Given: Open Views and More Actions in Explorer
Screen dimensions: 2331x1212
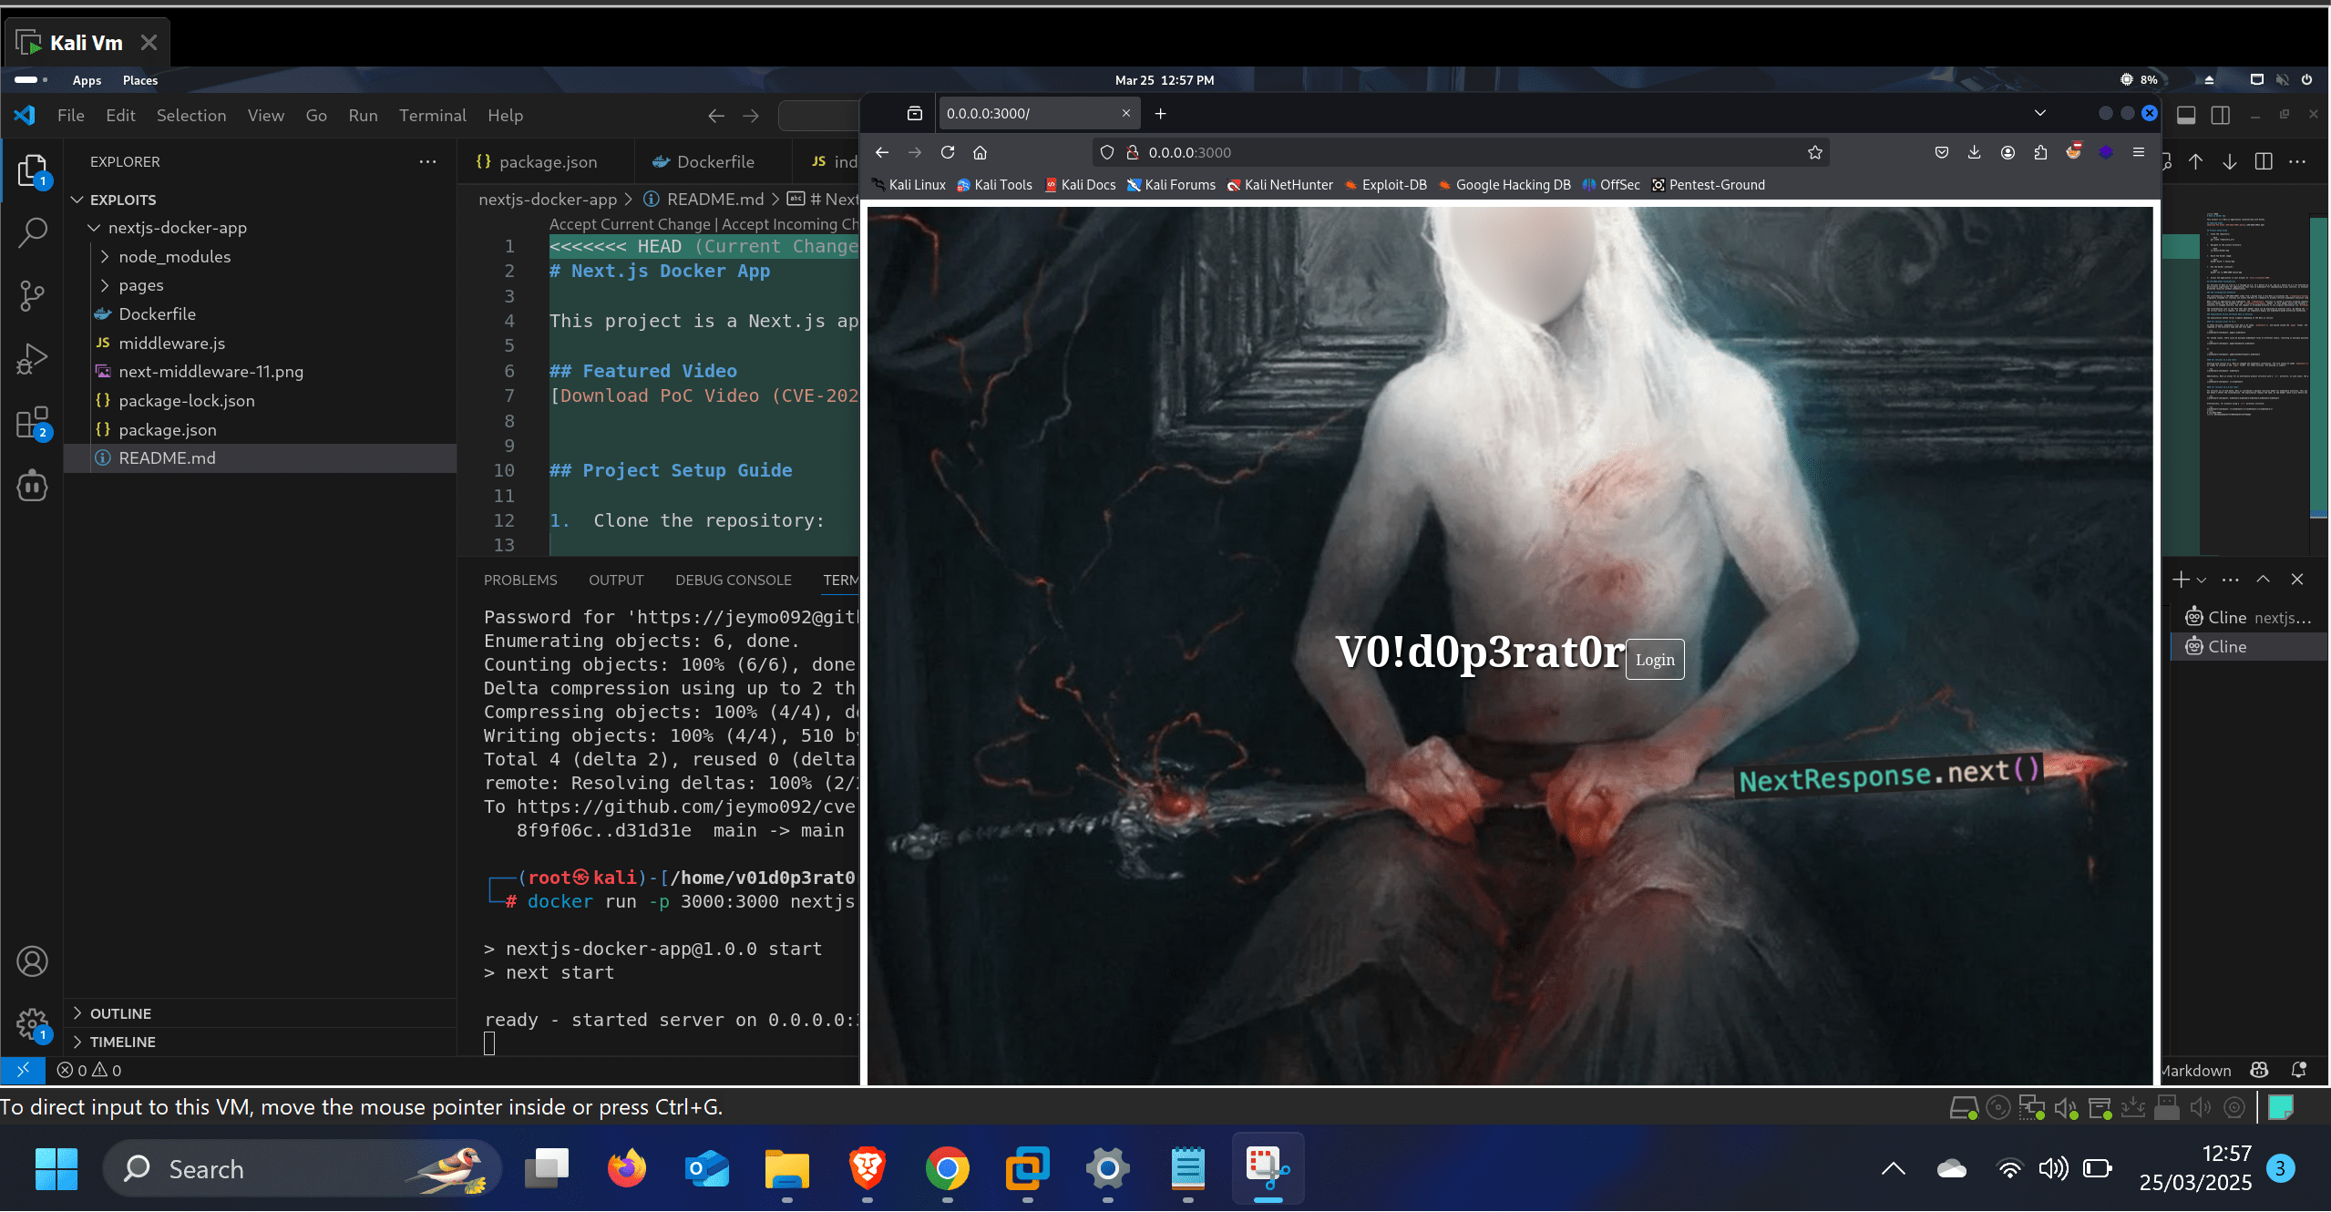Looking at the screenshot, I should (427, 161).
